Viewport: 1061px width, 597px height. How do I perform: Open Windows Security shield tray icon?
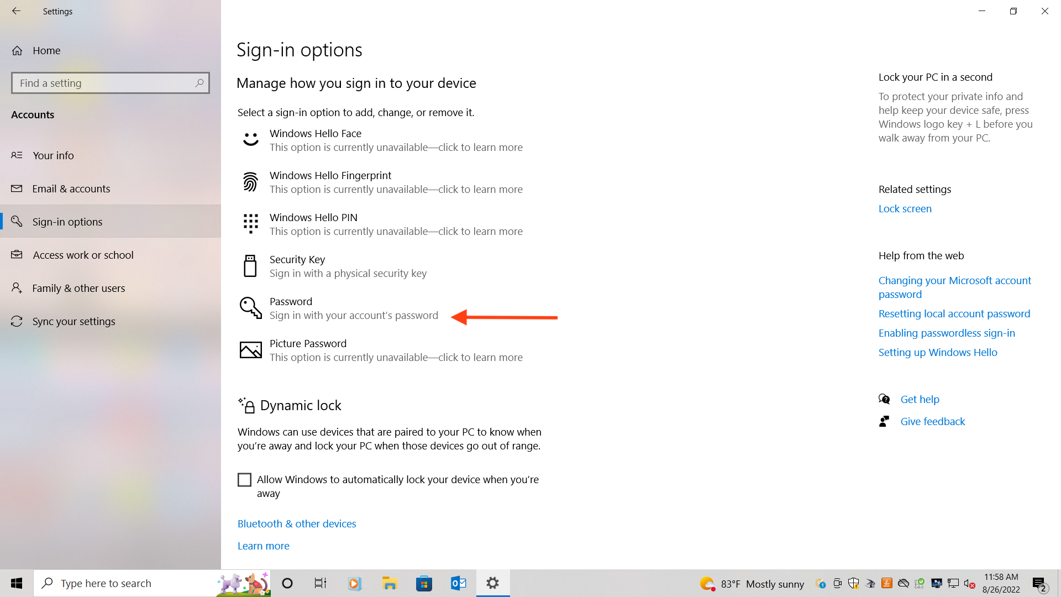tap(854, 583)
